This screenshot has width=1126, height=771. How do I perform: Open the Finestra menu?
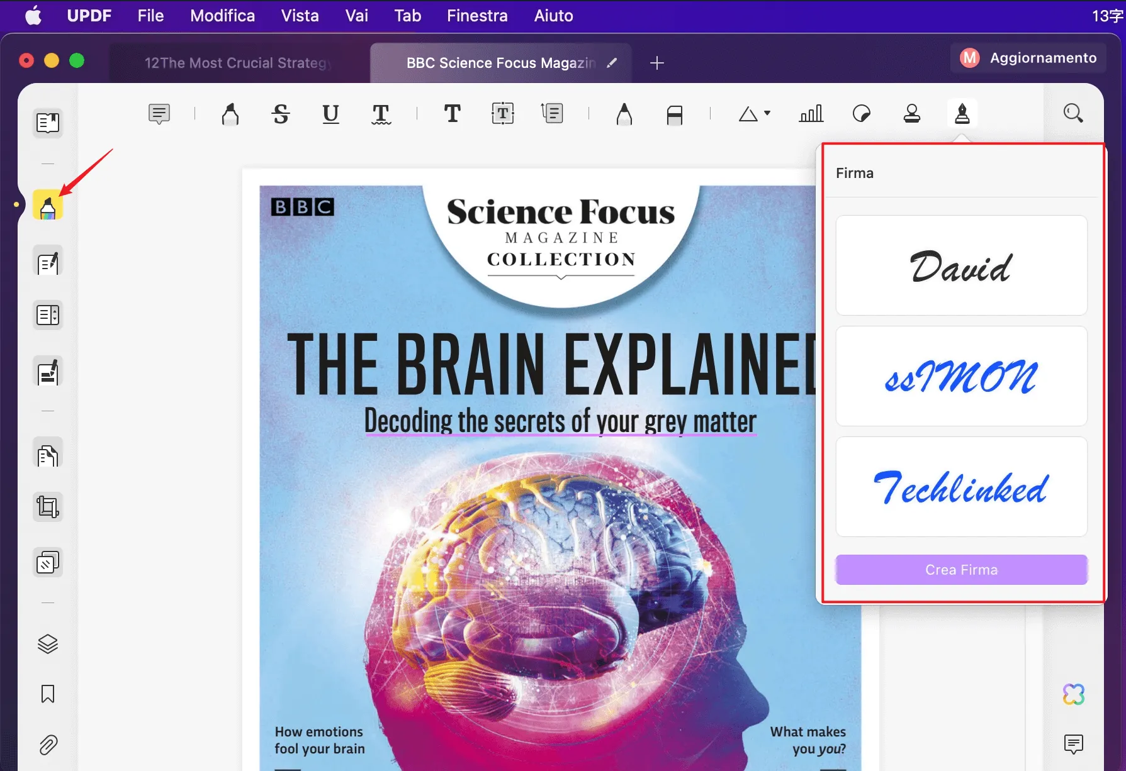477,16
